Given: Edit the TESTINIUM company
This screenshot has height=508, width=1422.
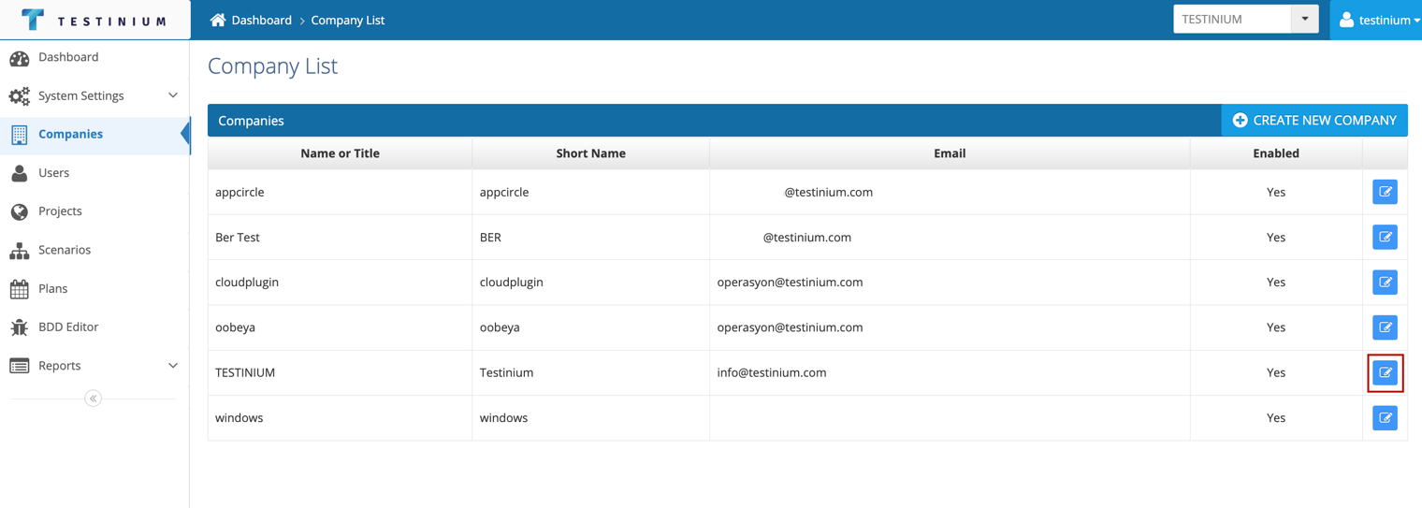Looking at the screenshot, I should click(x=1385, y=372).
